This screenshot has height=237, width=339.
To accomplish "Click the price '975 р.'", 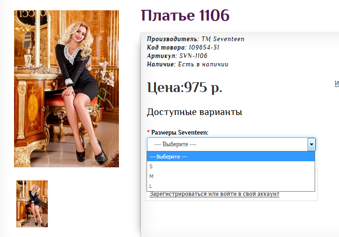I will click(x=203, y=87).
